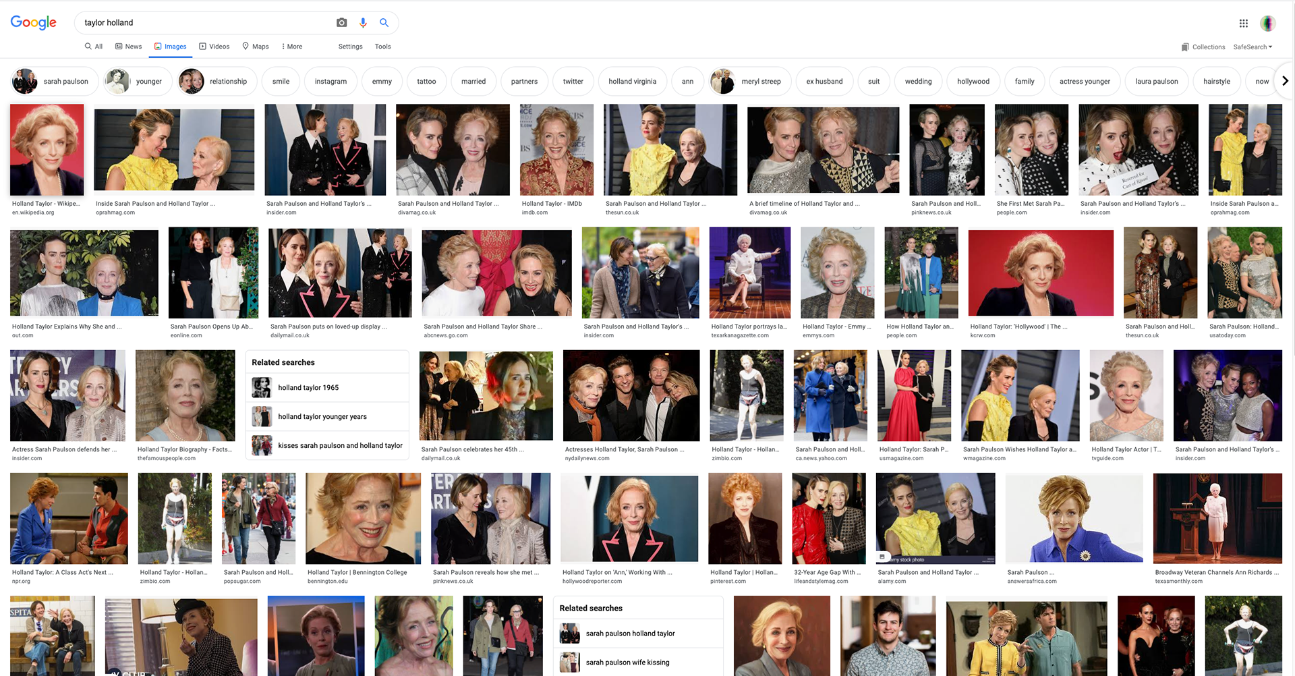Switch to the Videos tab
The image size is (1295, 676).
click(214, 47)
